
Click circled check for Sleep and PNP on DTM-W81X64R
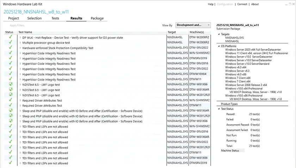click(11, 110)
